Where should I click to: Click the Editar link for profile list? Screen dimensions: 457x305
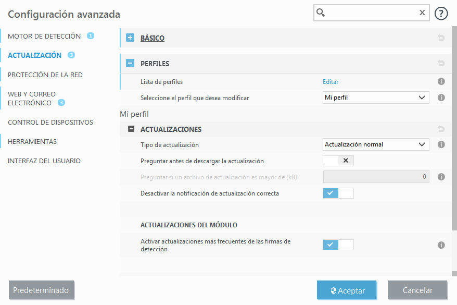tap(331, 82)
